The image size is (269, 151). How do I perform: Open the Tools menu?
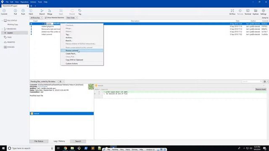coord(40,2)
